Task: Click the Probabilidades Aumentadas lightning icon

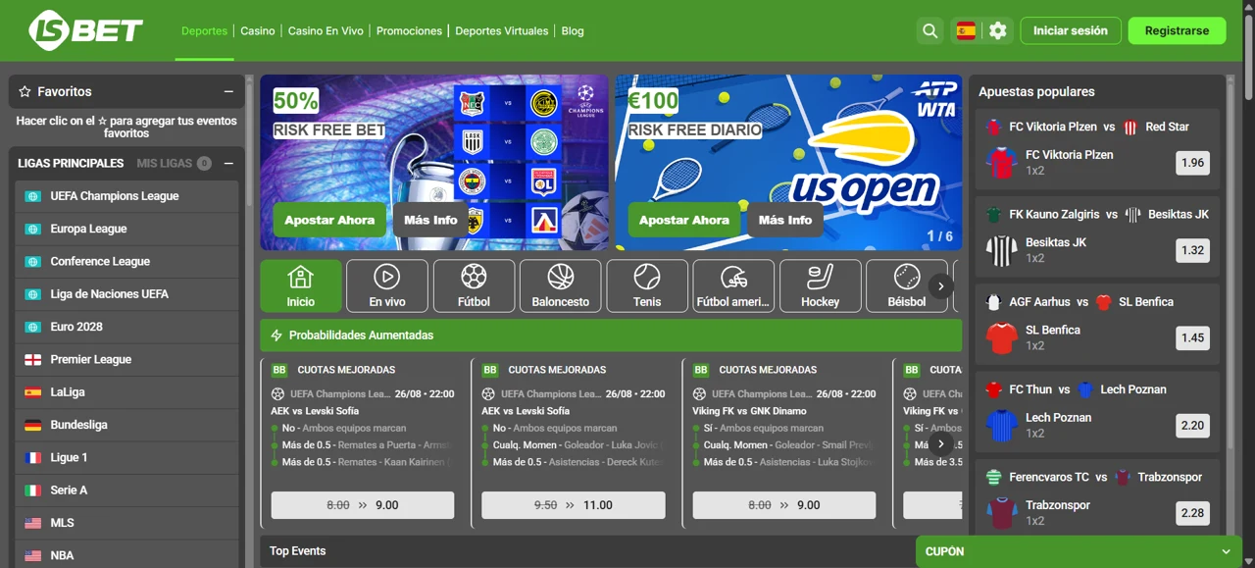Action: pos(276,336)
